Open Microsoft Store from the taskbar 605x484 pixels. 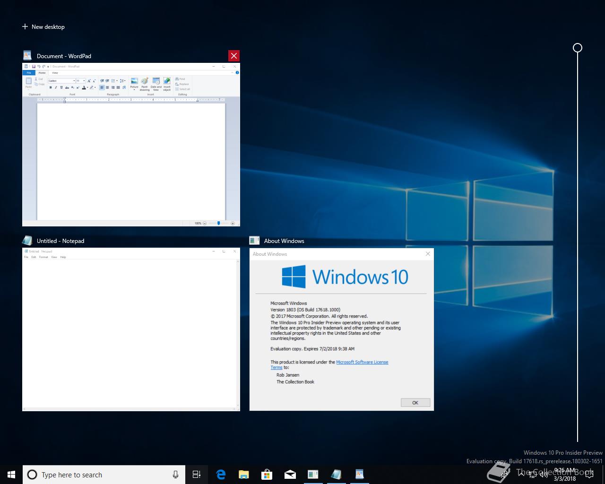click(267, 475)
